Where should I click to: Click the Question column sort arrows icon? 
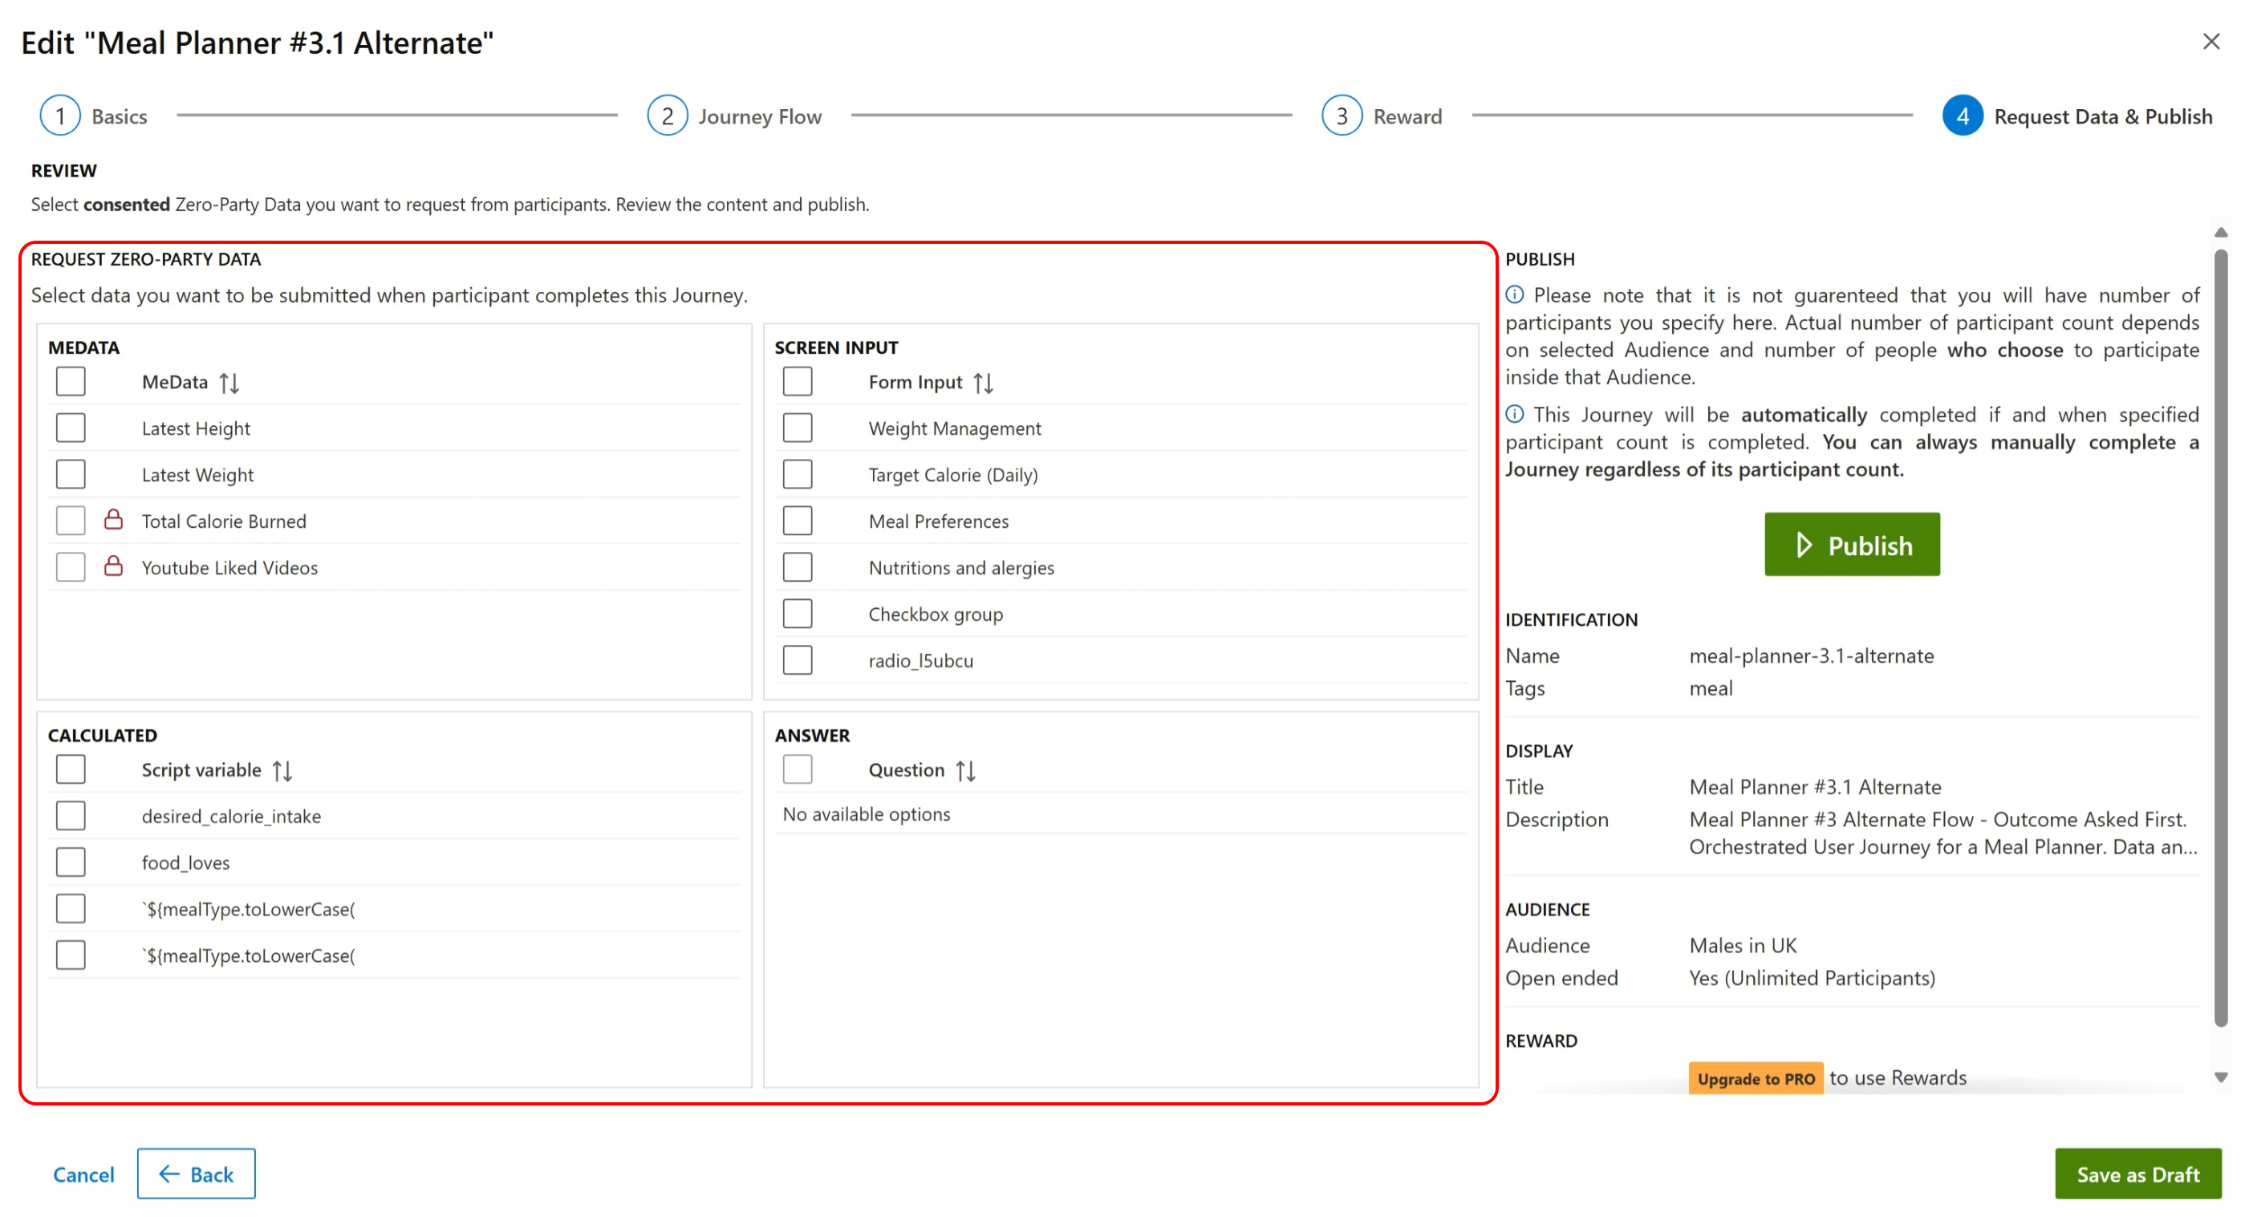[x=965, y=770]
